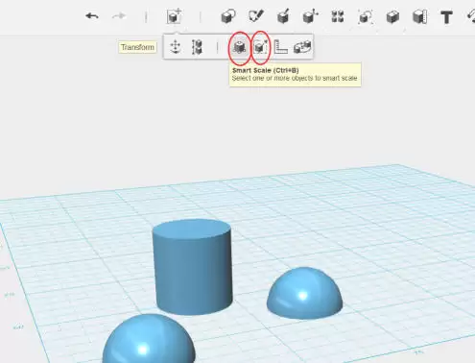
Task: Choose the Align tool in the Transform submenu
Action: [197, 47]
